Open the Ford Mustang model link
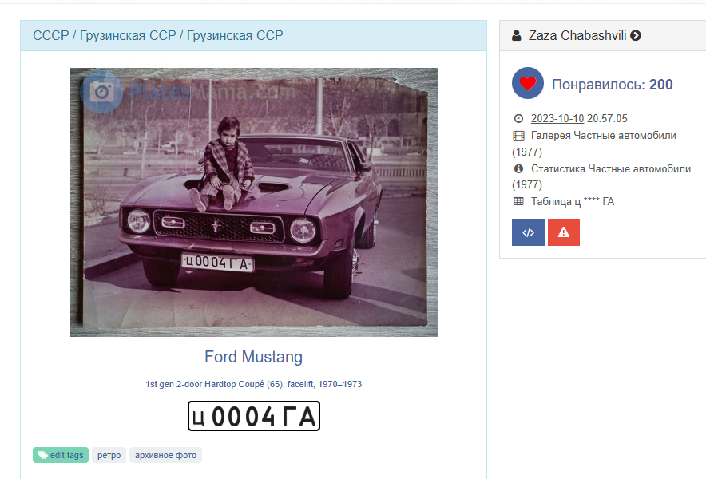The width and height of the screenshot is (706, 479). coord(253,357)
